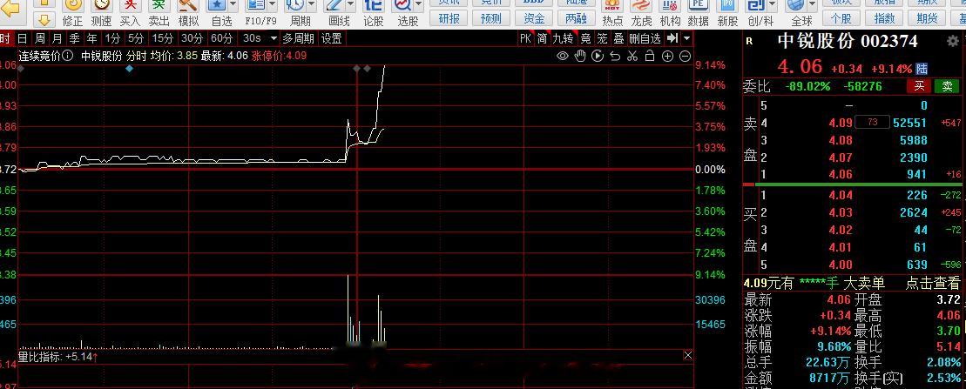The image size is (966, 389).
Task: Click the 资金 capital flow button
Action: [x=533, y=18]
